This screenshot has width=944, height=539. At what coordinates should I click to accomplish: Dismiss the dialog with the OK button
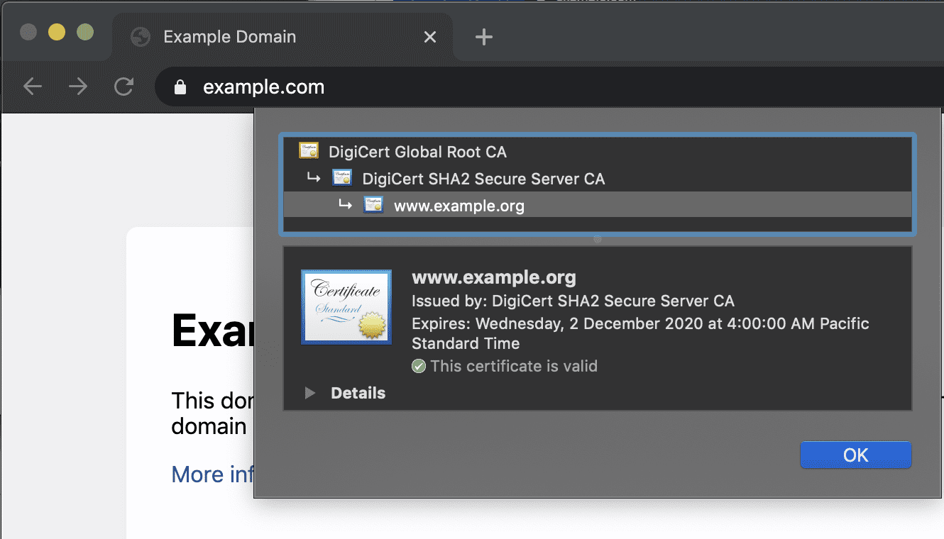[x=855, y=455]
